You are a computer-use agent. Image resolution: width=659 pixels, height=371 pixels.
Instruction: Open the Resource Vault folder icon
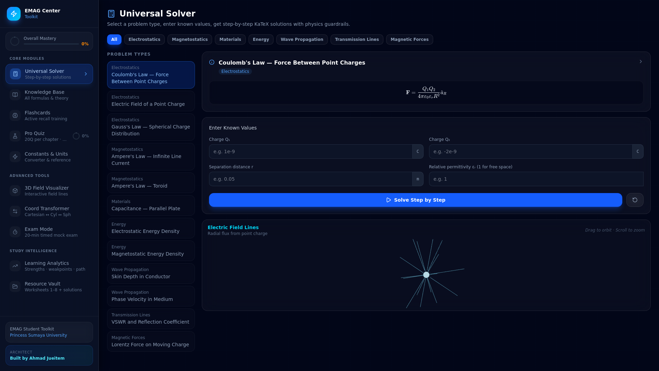click(15, 286)
